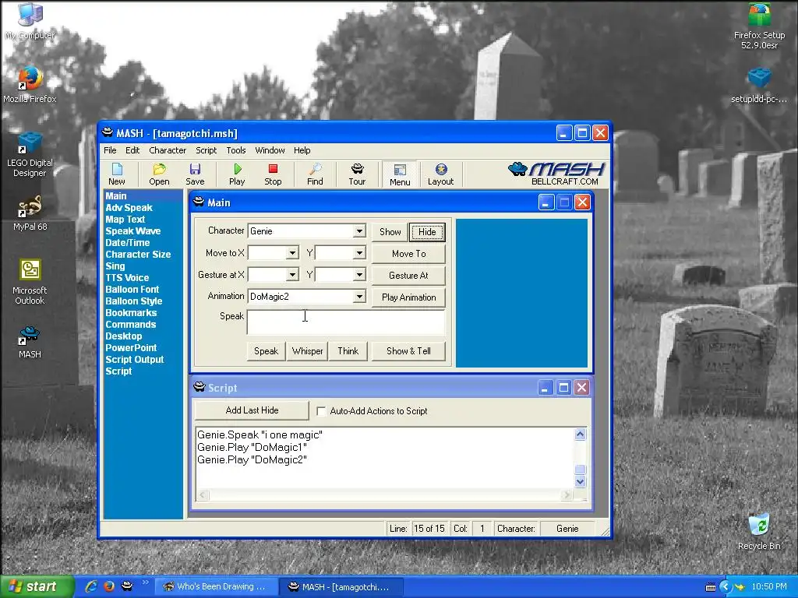Select Script Output in the sidebar
Screen dimensions: 798x598
point(134,360)
